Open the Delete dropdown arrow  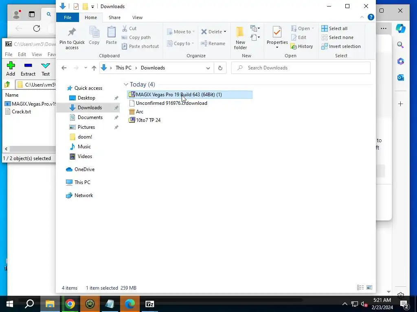[225, 32]
